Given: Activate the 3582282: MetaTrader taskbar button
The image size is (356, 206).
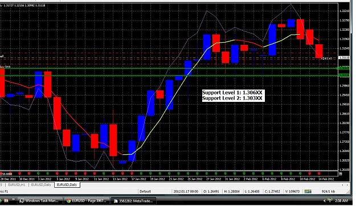Looking at the screenshot, I should point(134,201).
